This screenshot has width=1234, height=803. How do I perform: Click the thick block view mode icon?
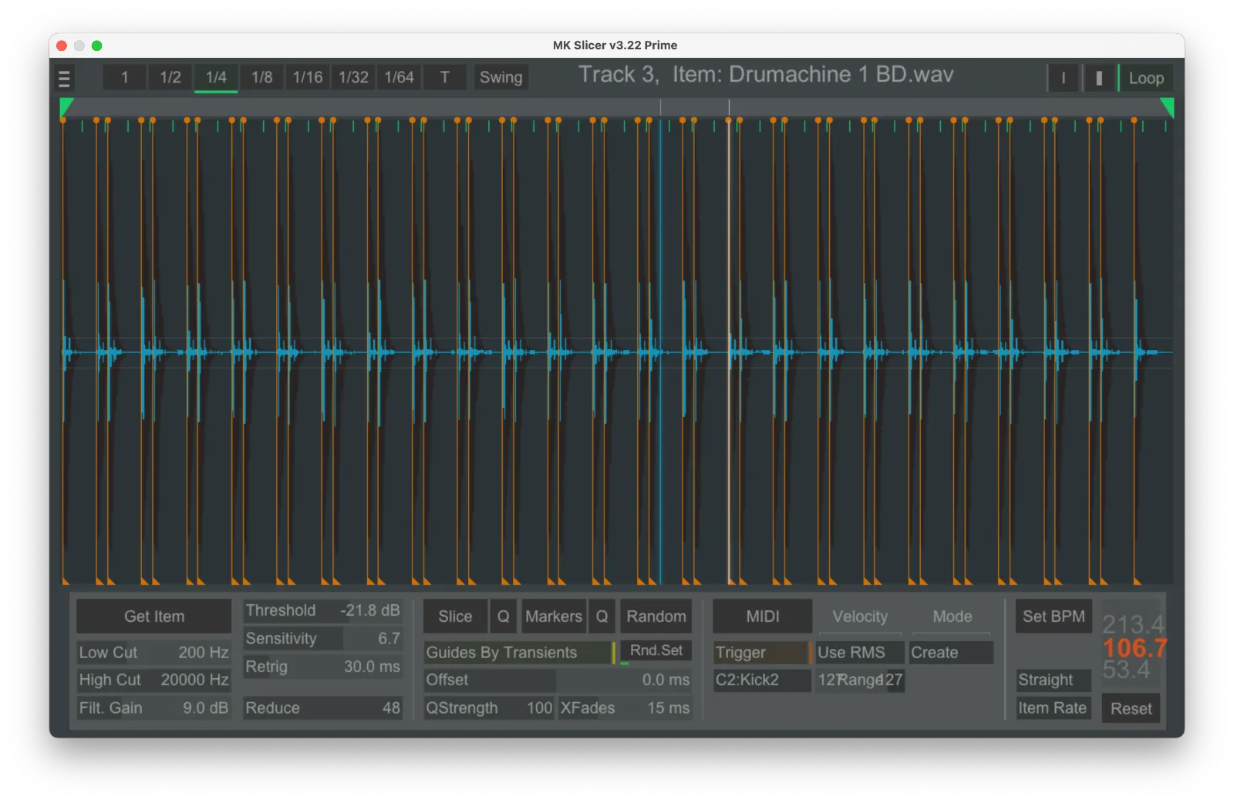1099,78
